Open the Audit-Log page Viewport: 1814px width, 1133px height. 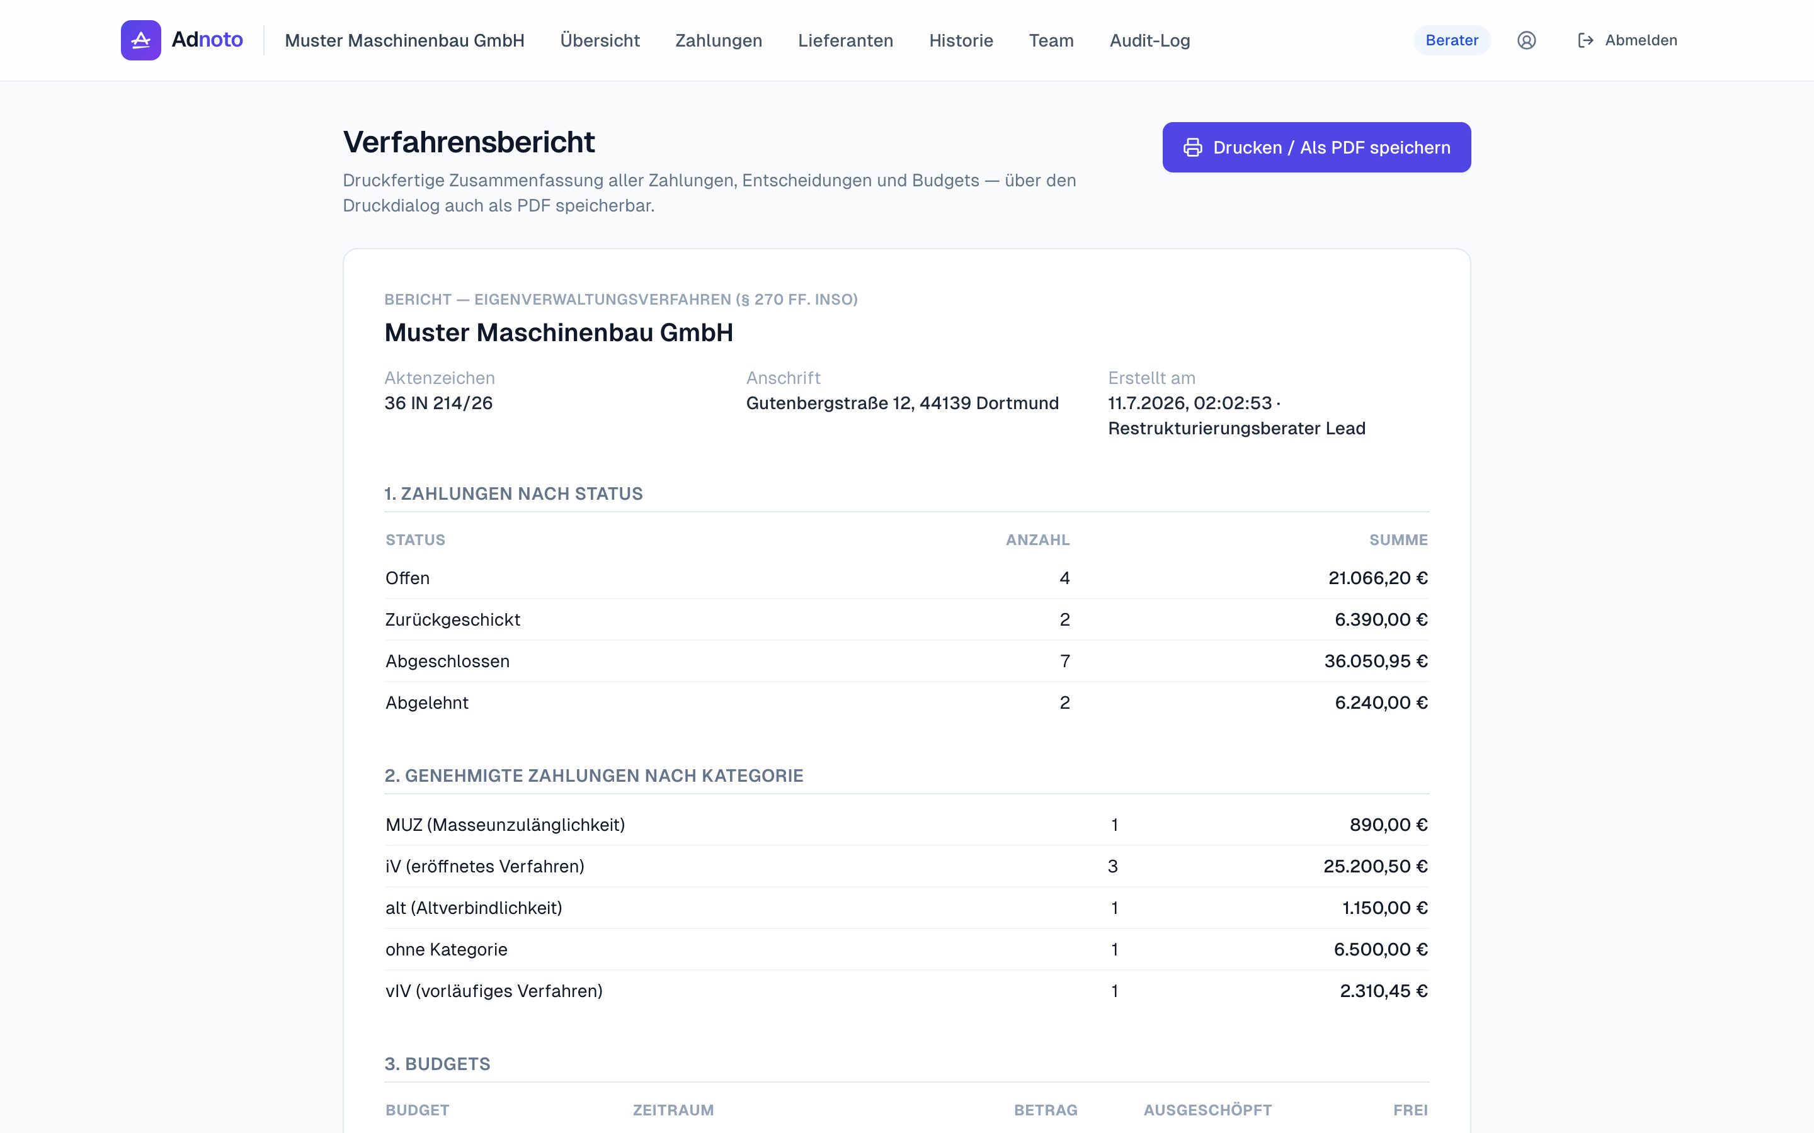(1150, 40)
